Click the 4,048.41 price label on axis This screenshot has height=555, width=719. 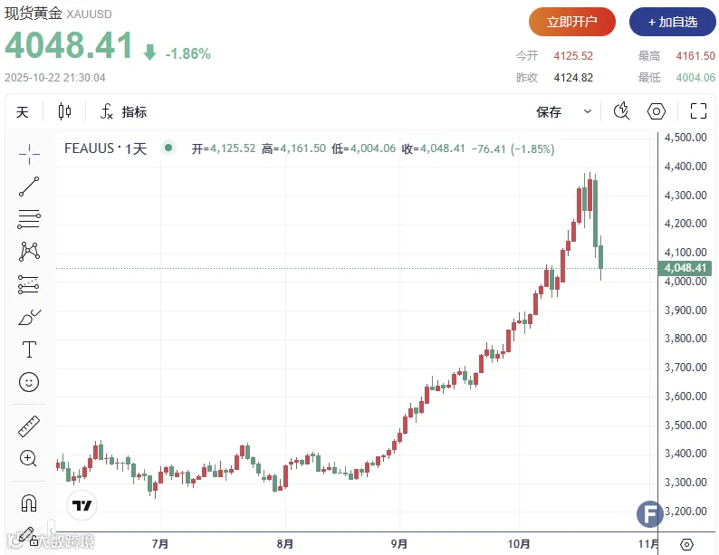tap(685, 268)
